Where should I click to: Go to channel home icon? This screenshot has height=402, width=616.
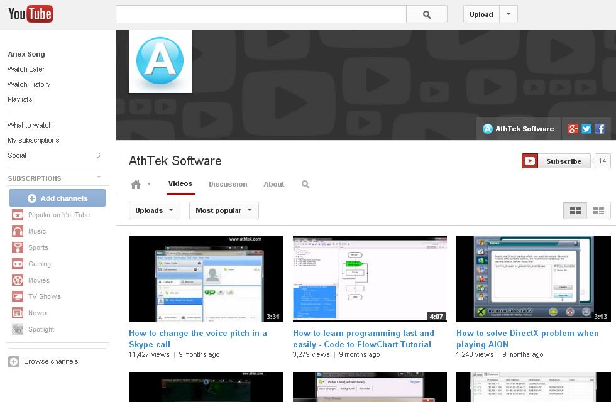[x=136, y=184]
